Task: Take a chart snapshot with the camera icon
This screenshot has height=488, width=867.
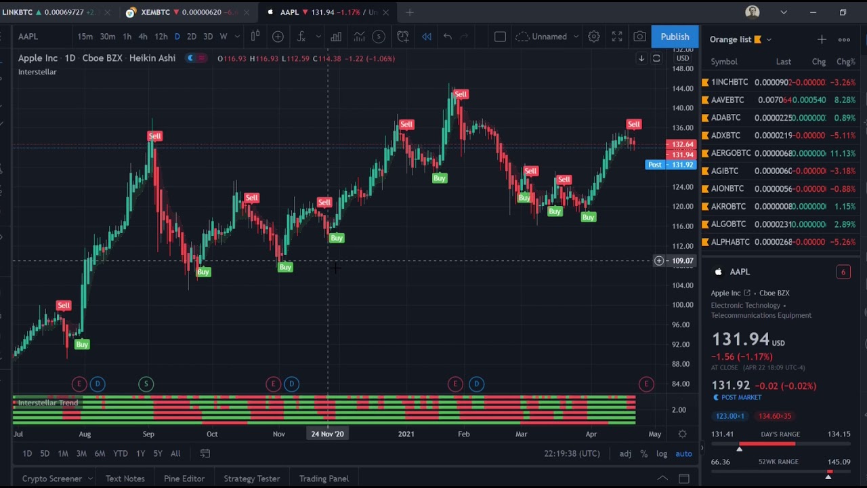Action: [x=639, y=37]
